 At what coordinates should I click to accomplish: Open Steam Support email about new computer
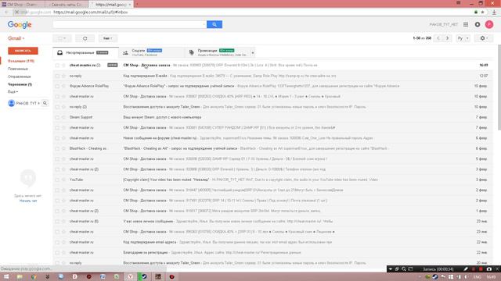point(273,117)
